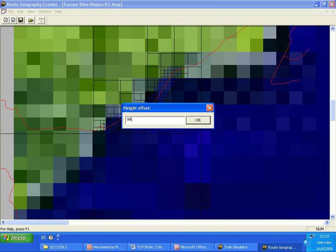Viewport: 336px width, 252px height.
Task: Open the File menu
Action: [11, 12]
